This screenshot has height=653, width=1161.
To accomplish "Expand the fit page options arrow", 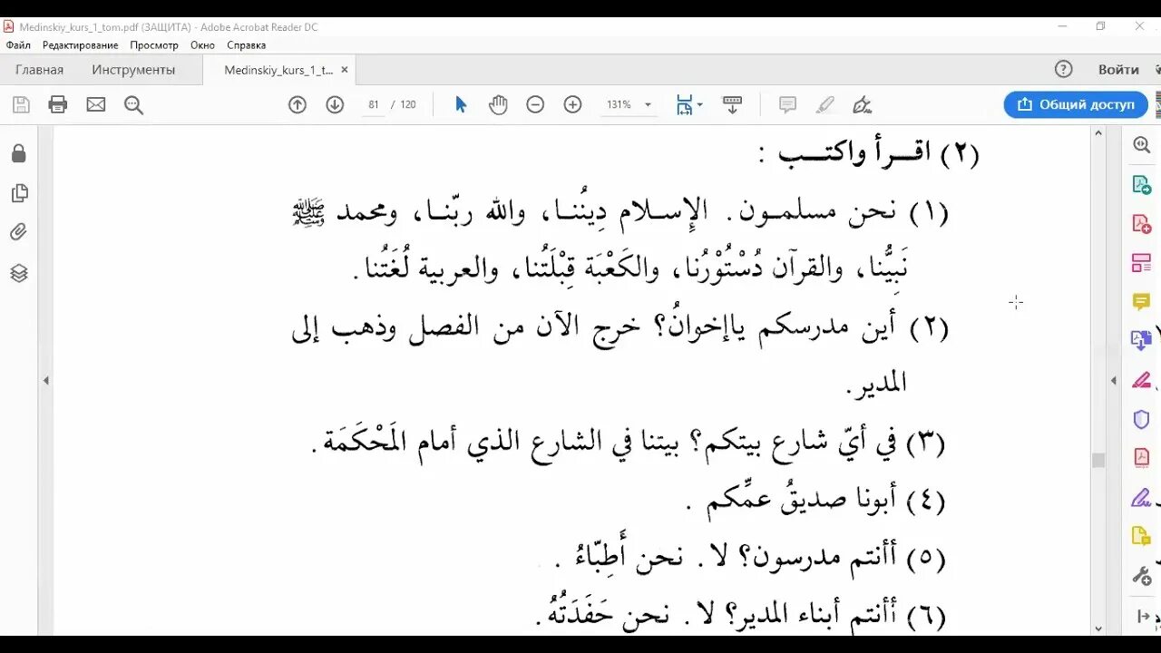I will [700, 105].
